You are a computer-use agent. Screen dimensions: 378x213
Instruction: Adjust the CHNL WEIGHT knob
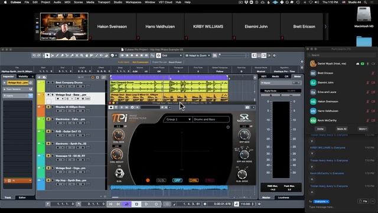117,154
